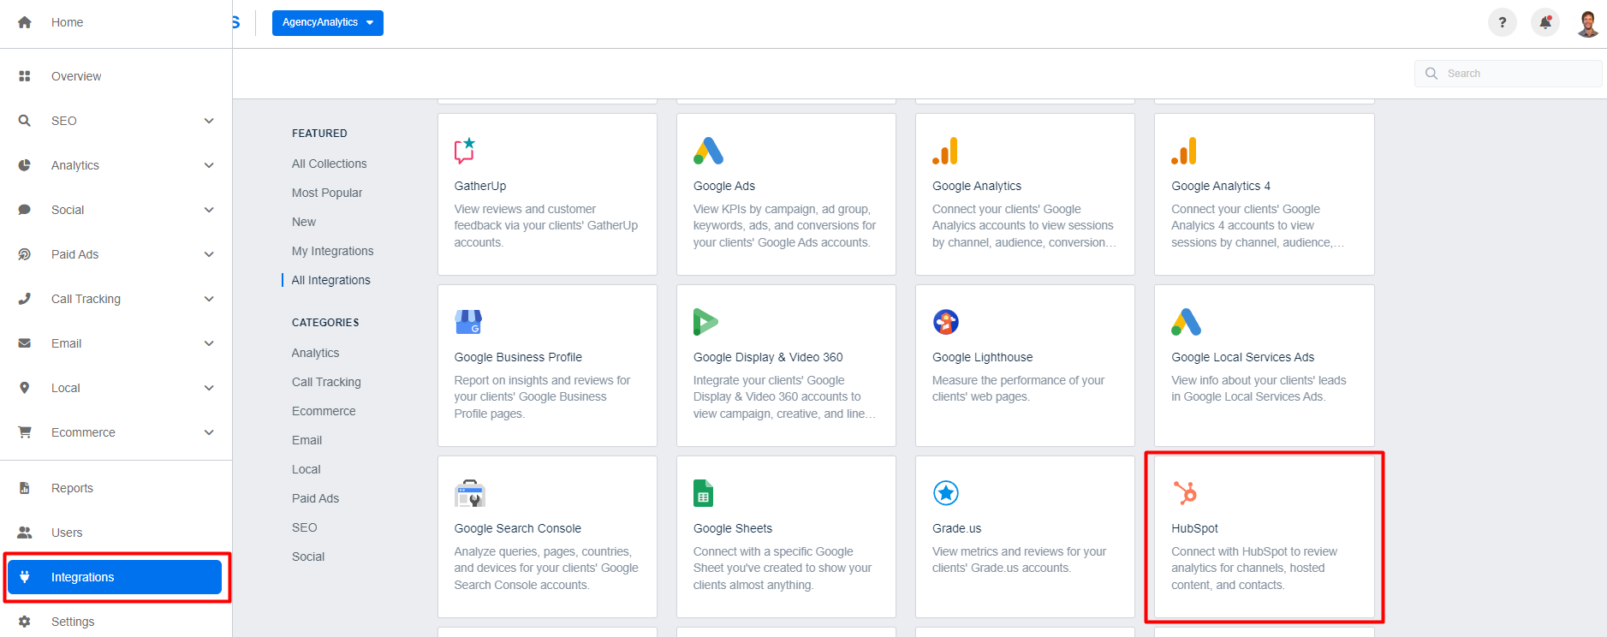
Task: Click the Search input field
Action: [1508, 74]
